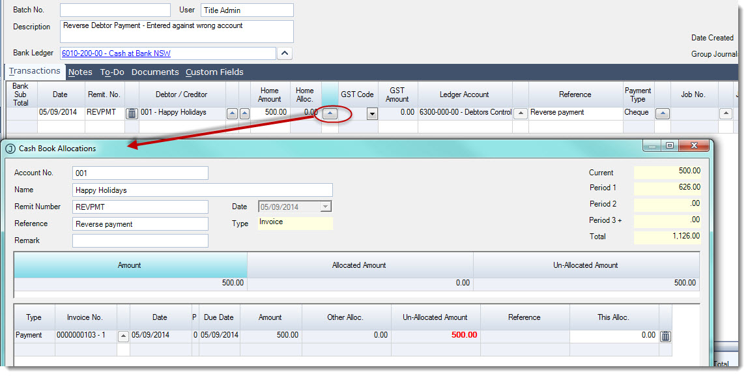Image resolution: width=748 pixels, height=376 pixels.
Task: Click This Alloc. column header
Action: click(614, 318)
